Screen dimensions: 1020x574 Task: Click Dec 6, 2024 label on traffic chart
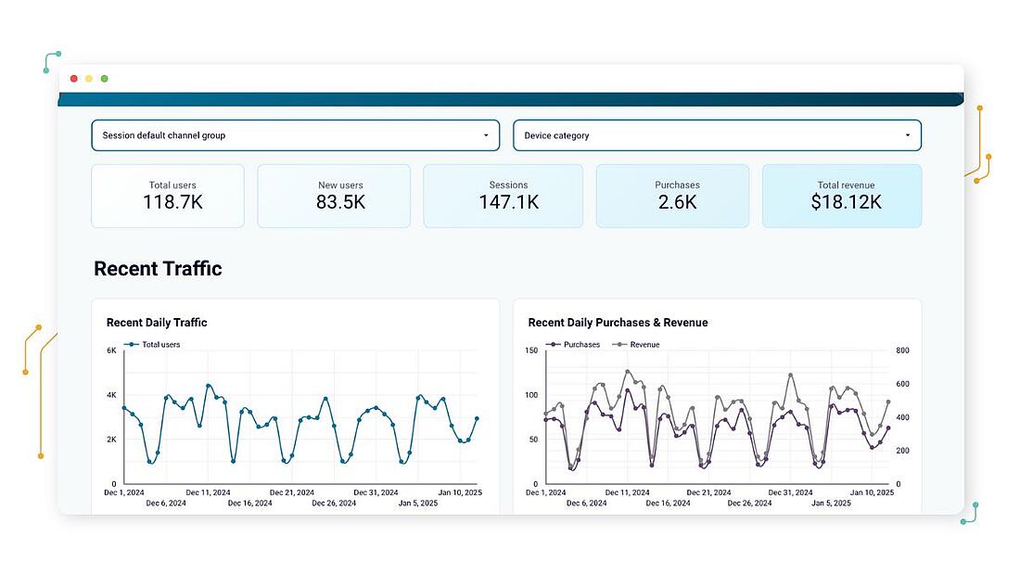click(x=166, y=504)
